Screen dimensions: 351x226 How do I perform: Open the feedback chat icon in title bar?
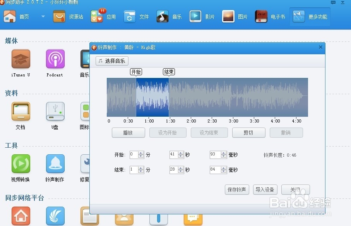tap(333, 2)
